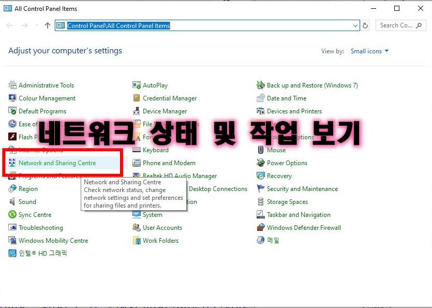Open Windows Mobility Centre text link
The image size is (432, 308).
(x=53, y=241)
